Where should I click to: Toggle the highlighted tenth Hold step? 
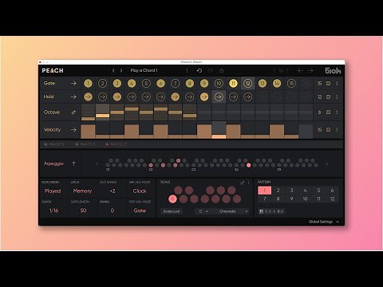(219, 96)
